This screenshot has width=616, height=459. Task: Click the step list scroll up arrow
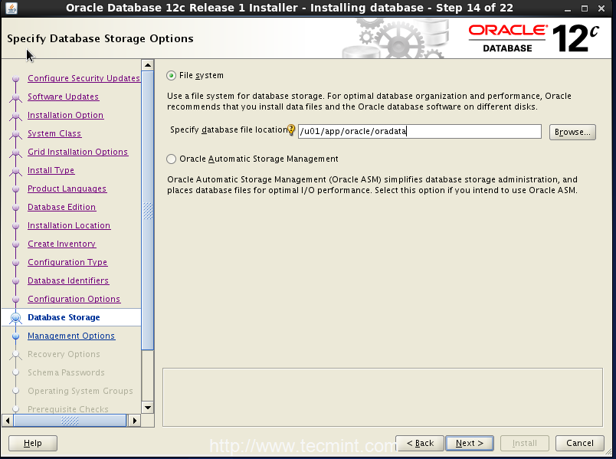(x=148, y=65)
